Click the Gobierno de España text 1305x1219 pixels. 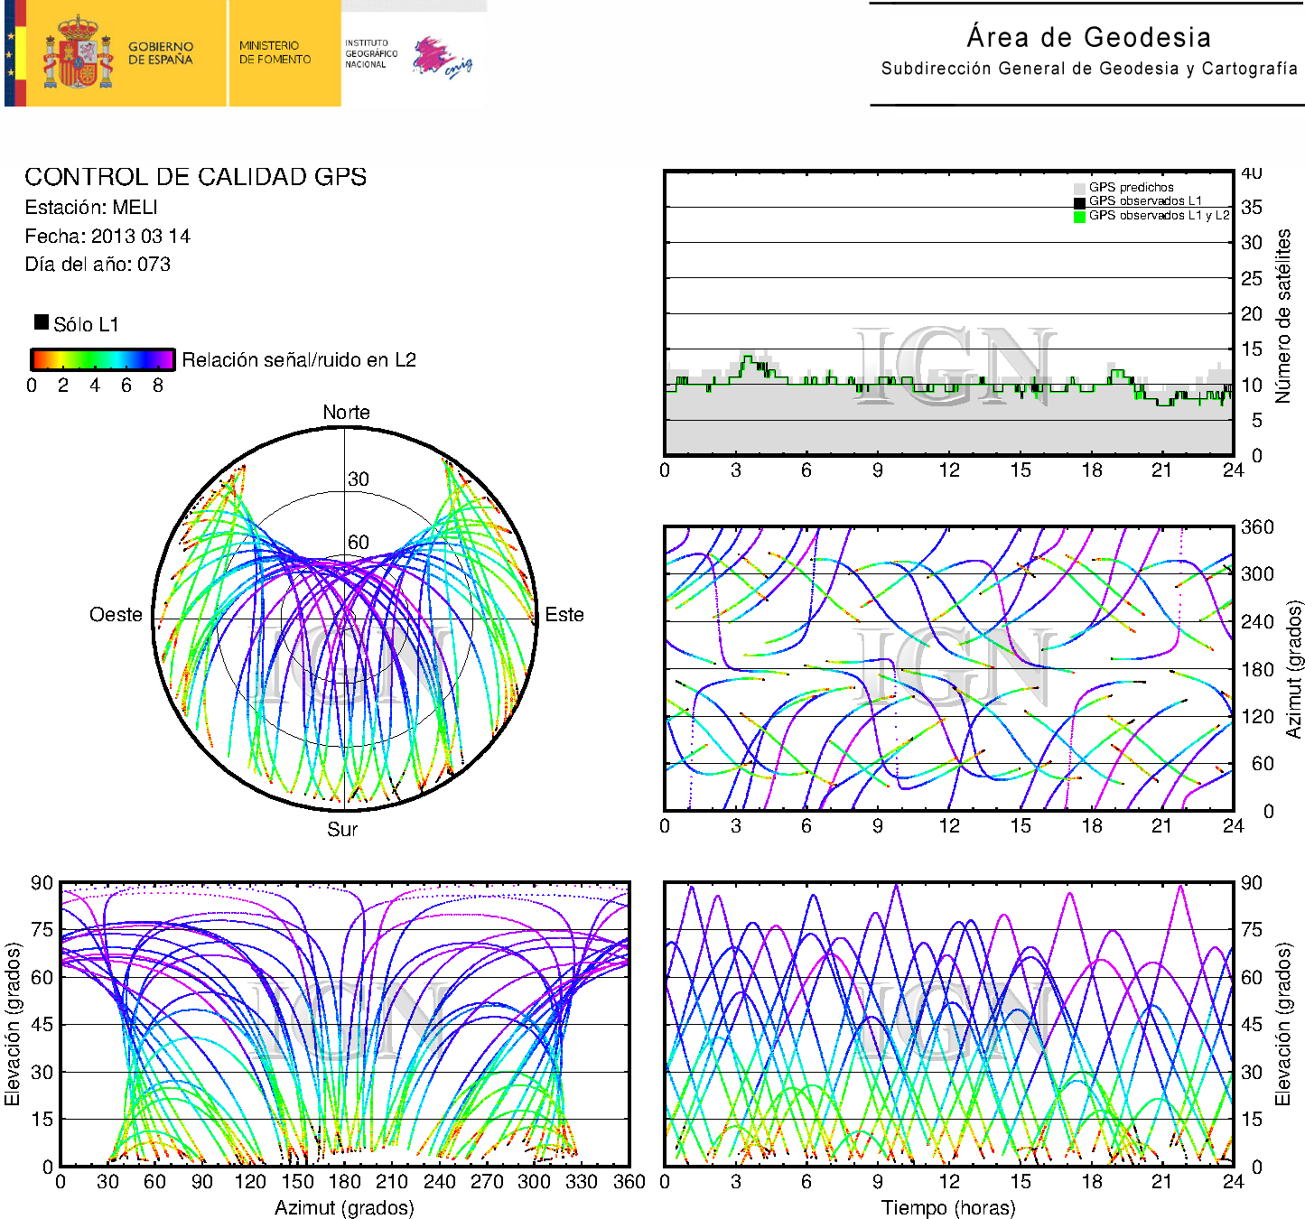coord(161,53)
